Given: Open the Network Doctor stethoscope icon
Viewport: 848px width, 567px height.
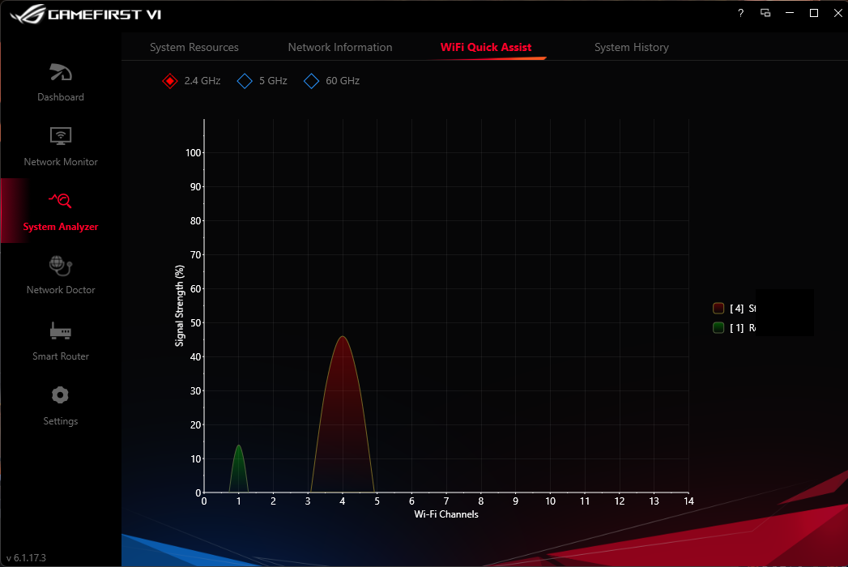Looking at the screenshot, I should [x=61, y=265].
